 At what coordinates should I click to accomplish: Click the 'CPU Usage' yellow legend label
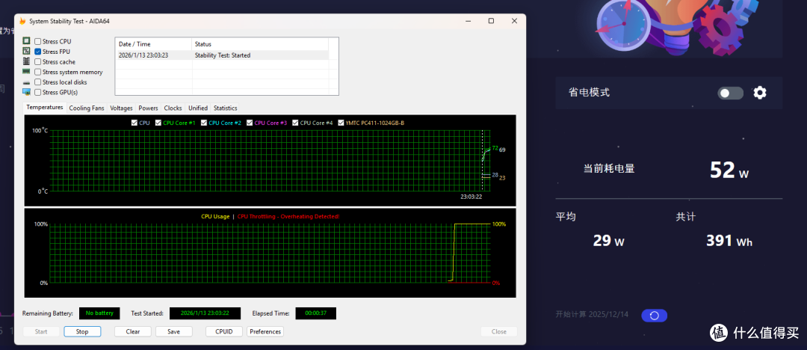coord(215,216)
